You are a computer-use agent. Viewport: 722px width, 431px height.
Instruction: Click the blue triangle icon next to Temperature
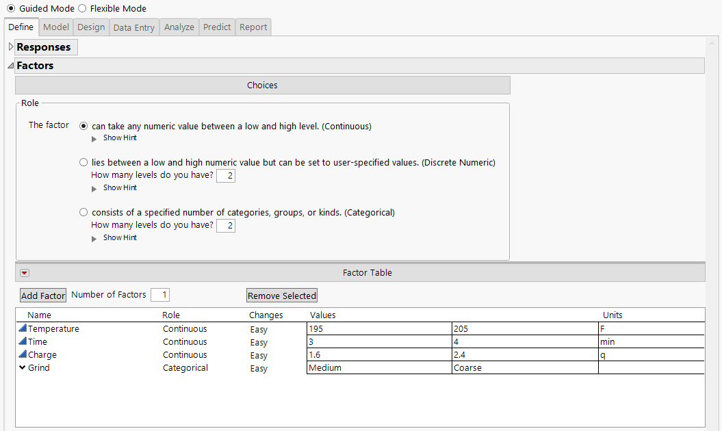[21, 328]
